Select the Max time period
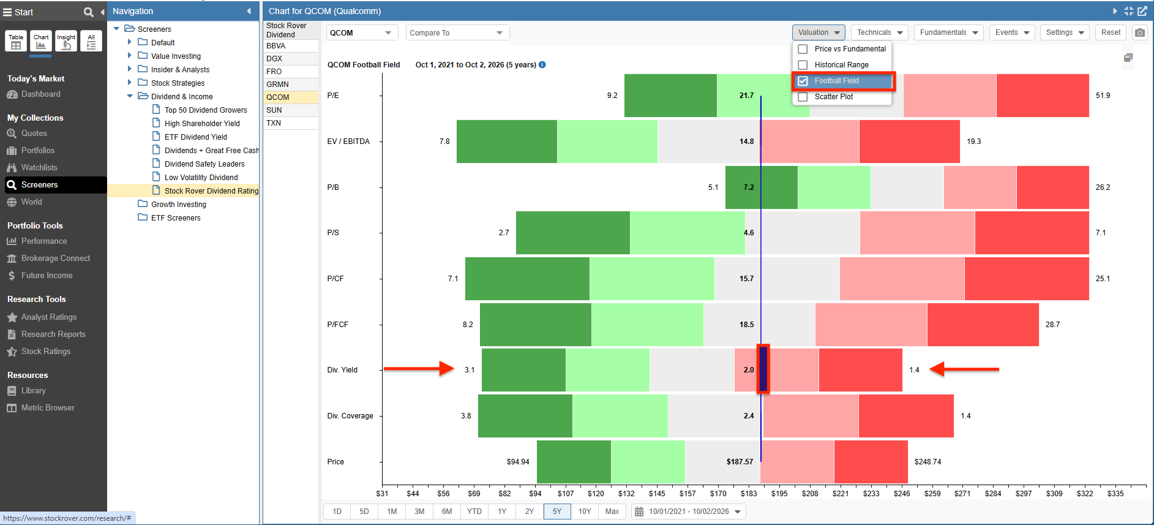This screenshot has width=1154, height=525. [612, 512]
